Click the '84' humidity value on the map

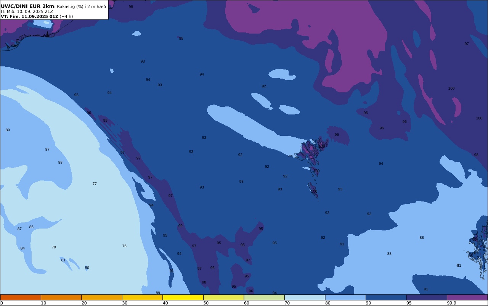coord(22,248)
